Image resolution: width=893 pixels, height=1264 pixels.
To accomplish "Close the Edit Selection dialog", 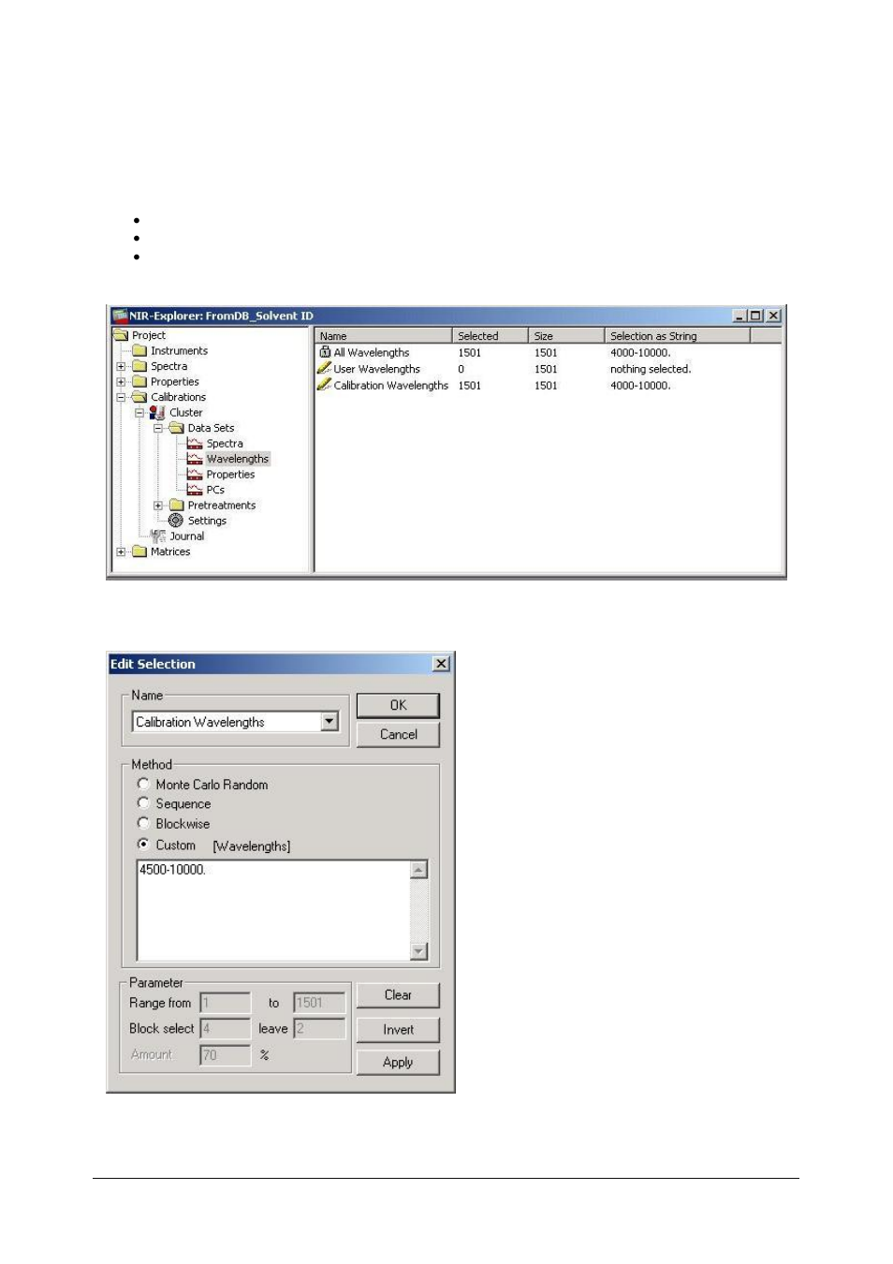I will point(442,664).
